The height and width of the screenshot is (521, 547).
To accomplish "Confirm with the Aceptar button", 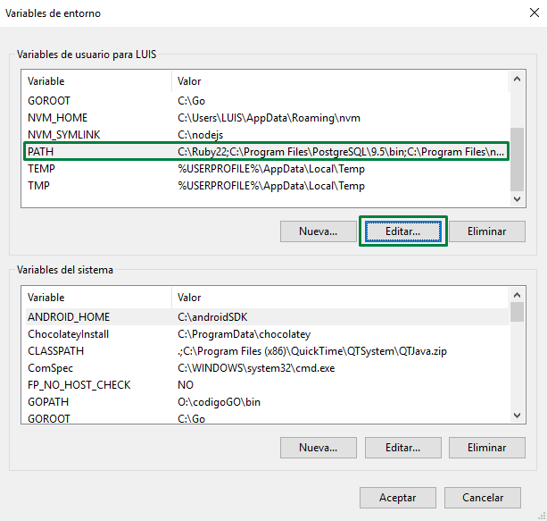I will coord(398,498).
